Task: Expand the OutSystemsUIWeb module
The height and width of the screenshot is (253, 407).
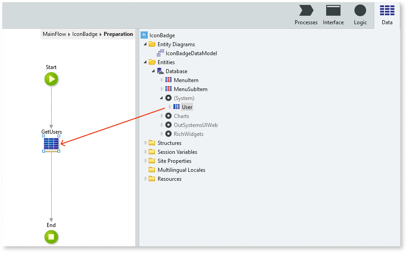Action: 162,125
